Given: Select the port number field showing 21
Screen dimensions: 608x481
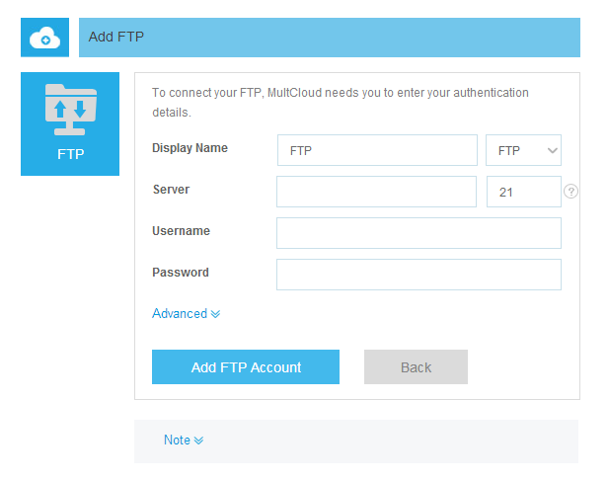Looking at the screenshot, I should click(x=523, y=192).
